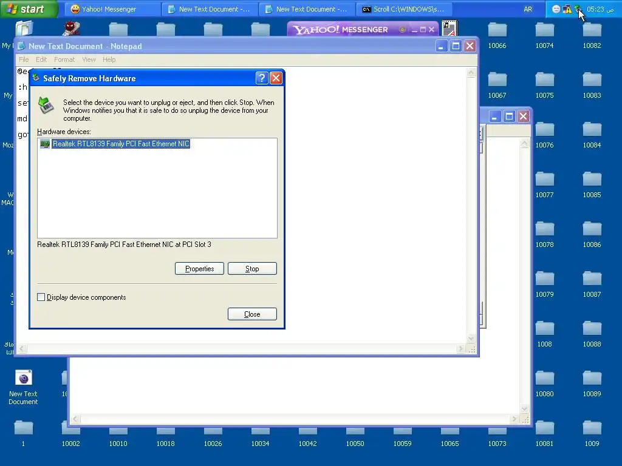
Task: Select folder 10078 on the desktop
Action: 545,235
